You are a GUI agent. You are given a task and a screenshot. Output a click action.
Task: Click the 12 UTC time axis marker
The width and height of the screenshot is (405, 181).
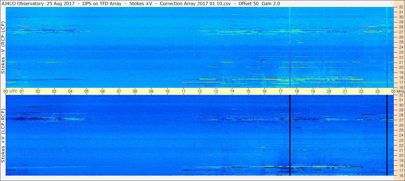[200, 92]
